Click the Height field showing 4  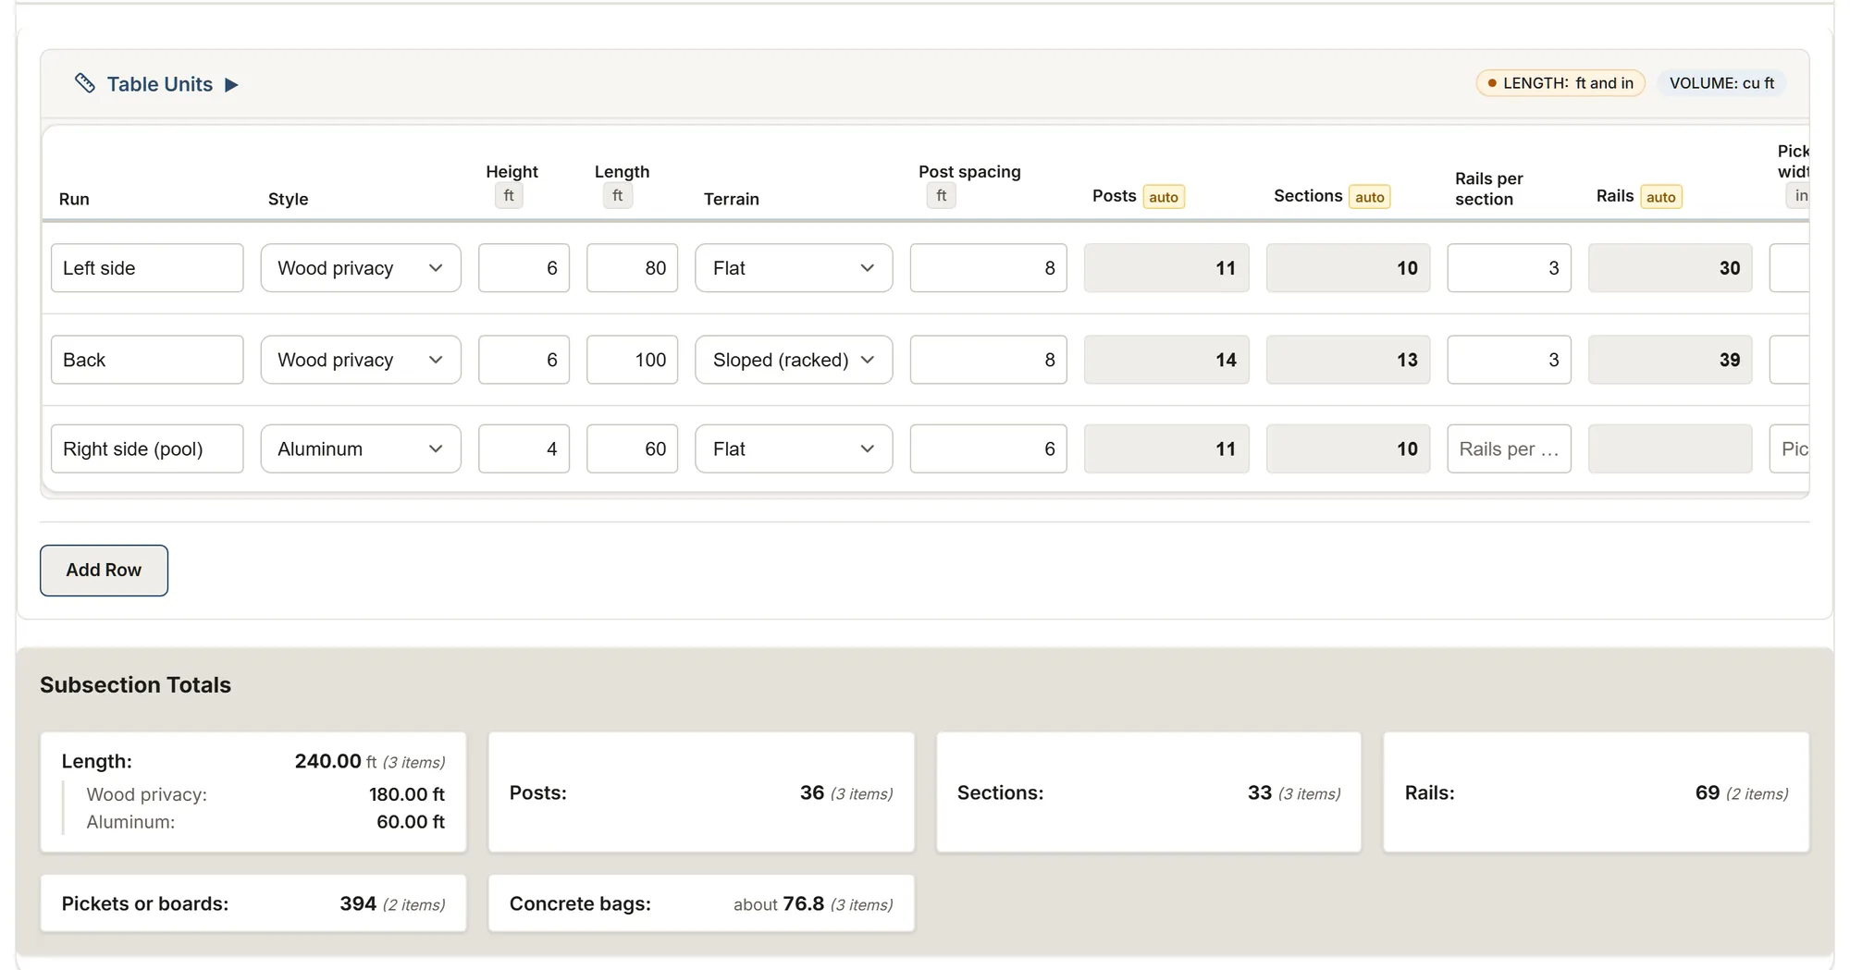[x=524, y=448]
